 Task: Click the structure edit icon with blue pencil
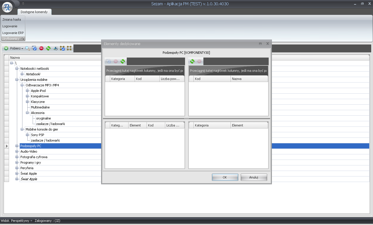tap(62, 48)
